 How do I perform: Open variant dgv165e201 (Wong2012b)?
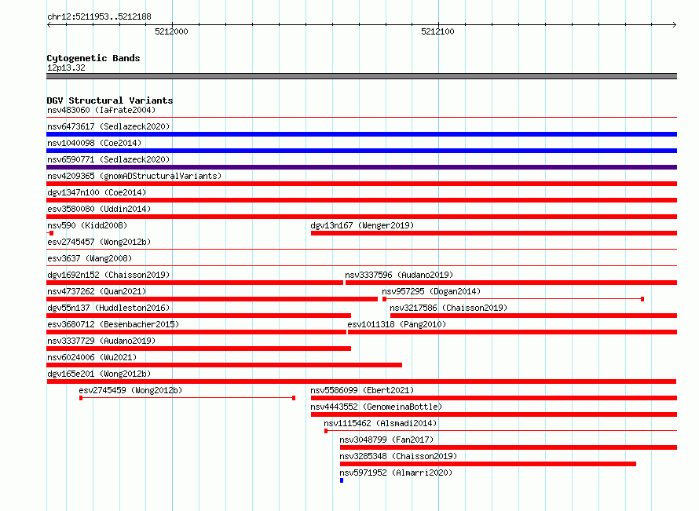pyautogui.click(x=99, y=374)
